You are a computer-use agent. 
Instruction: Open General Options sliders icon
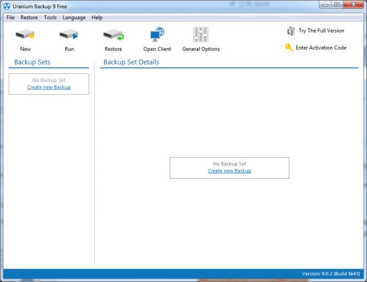(x=200, y=34)
